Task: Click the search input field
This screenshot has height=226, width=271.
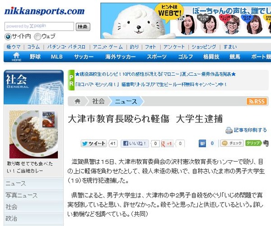Action: pos(39,27)
